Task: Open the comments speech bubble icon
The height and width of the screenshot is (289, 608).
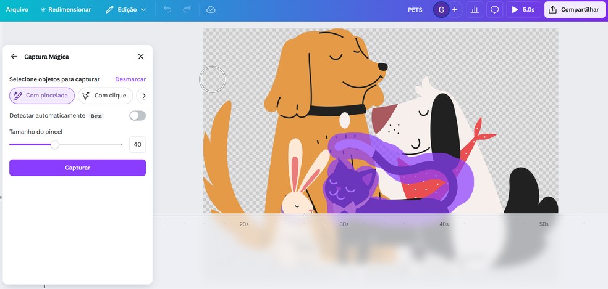Action: pos(495,10)
